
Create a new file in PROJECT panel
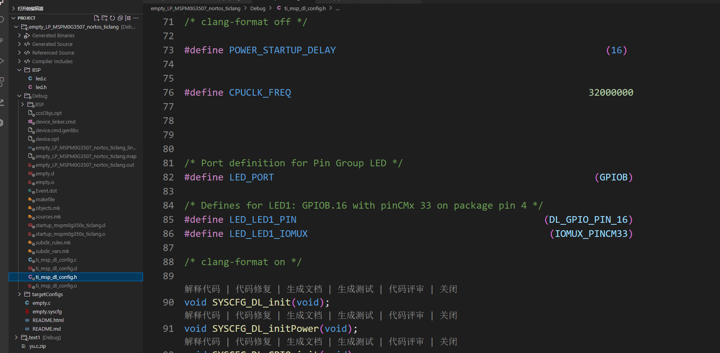pos(96,18)
